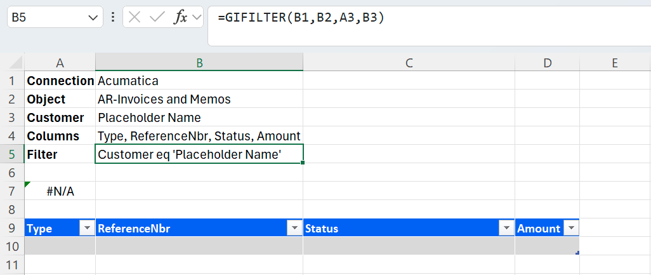Click the green error indicator in A7

pos(27,185)
